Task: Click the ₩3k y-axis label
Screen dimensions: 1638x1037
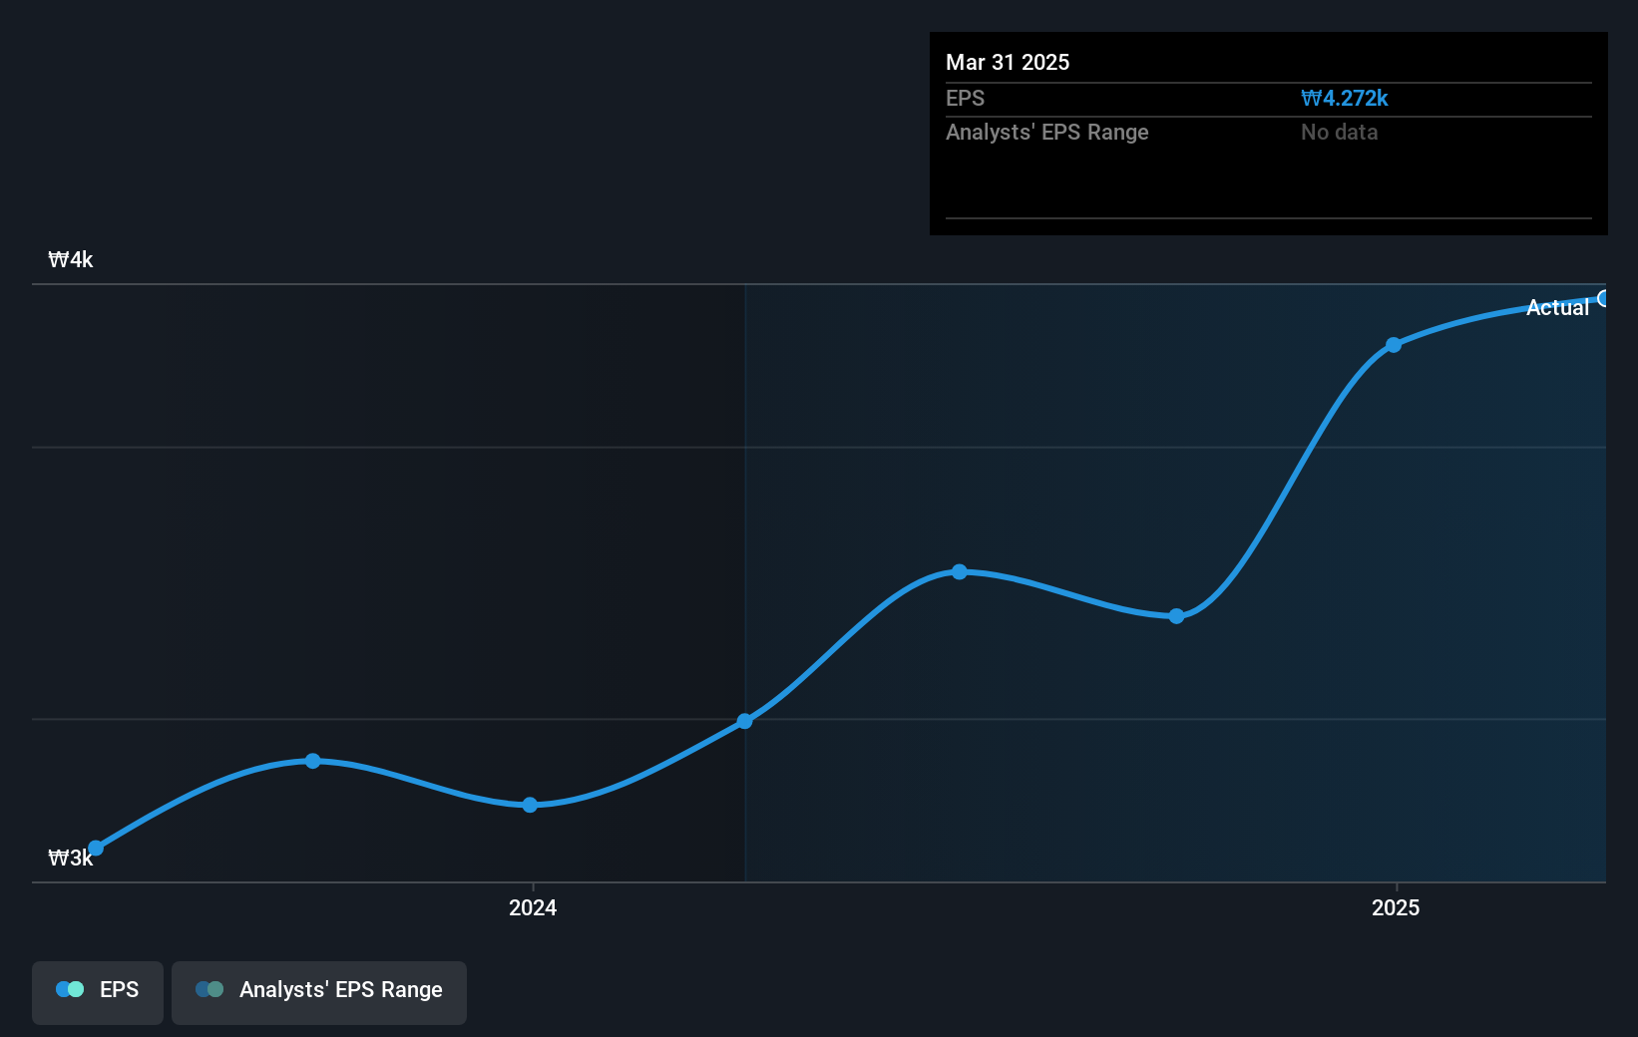Action: tap(71, 859)
